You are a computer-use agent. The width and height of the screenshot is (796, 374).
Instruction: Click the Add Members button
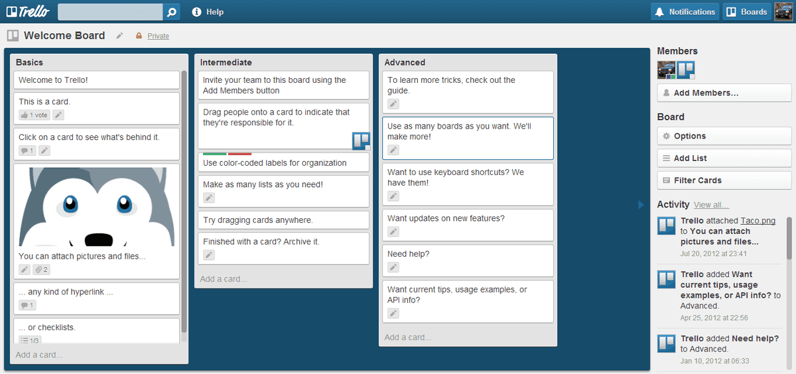(x=724, y=93)
